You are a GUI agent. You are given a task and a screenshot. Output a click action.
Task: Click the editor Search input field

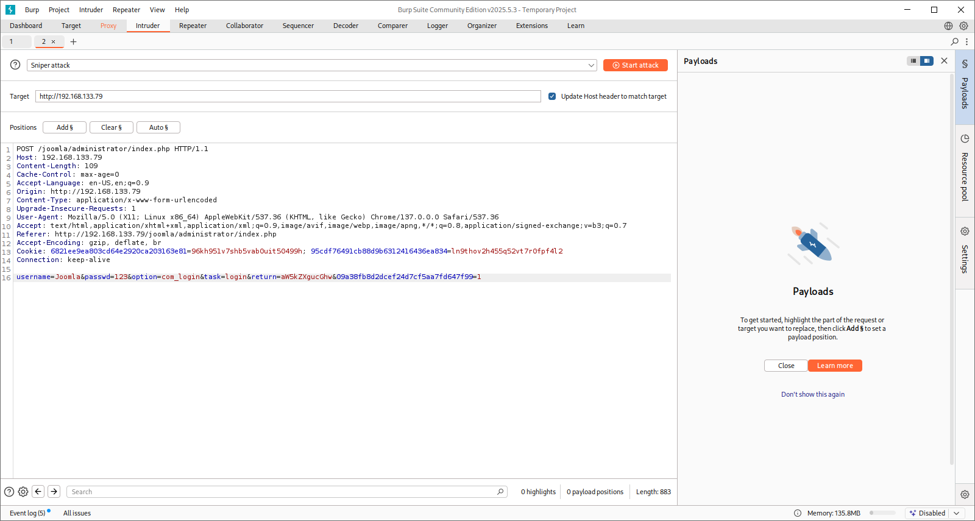286,492
